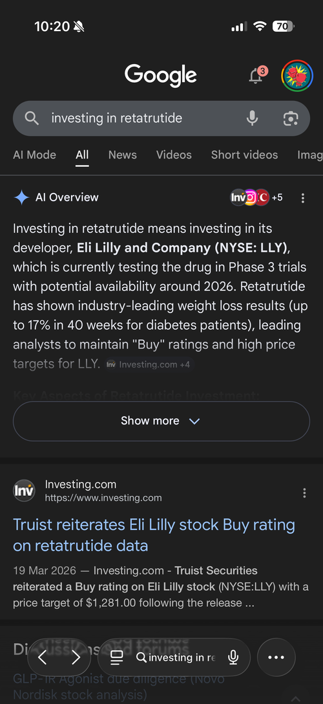Open the Investing.com +4 source chip
This screenshot has height=704, width=323.
pos(149,364)
